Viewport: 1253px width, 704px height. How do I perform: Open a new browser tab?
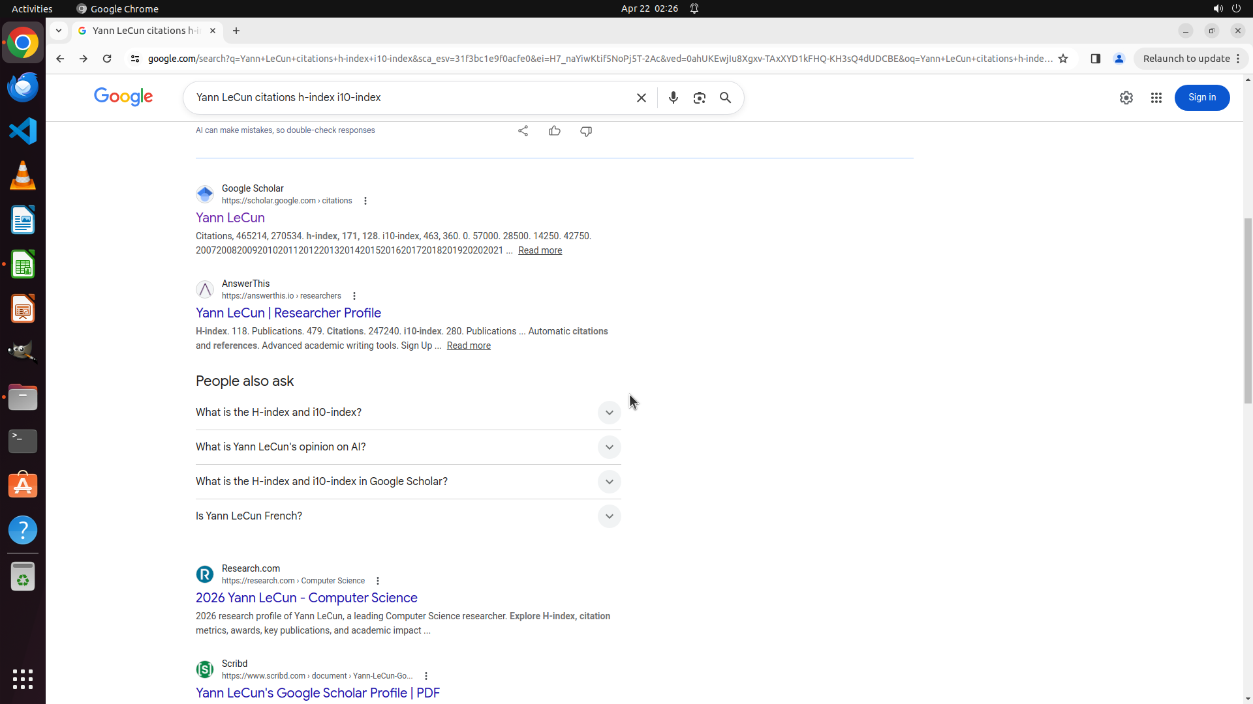(236, 31)
